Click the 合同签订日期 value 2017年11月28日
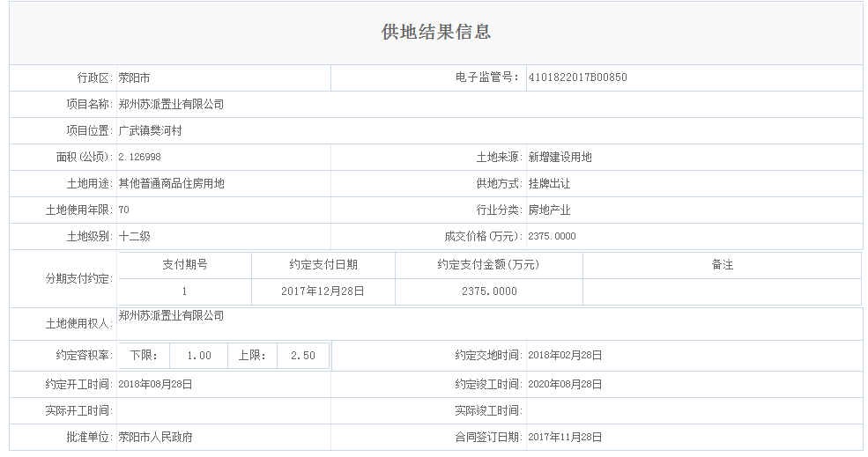The image size is (868, 457). click(565, 437)
